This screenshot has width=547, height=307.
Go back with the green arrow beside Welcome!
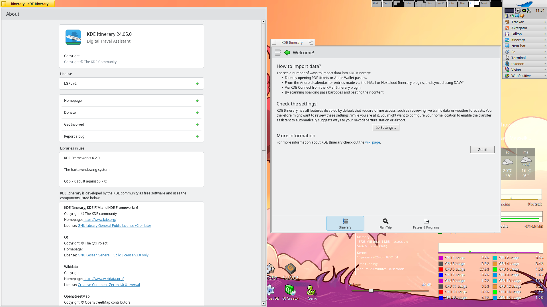(x=287, y=53)
